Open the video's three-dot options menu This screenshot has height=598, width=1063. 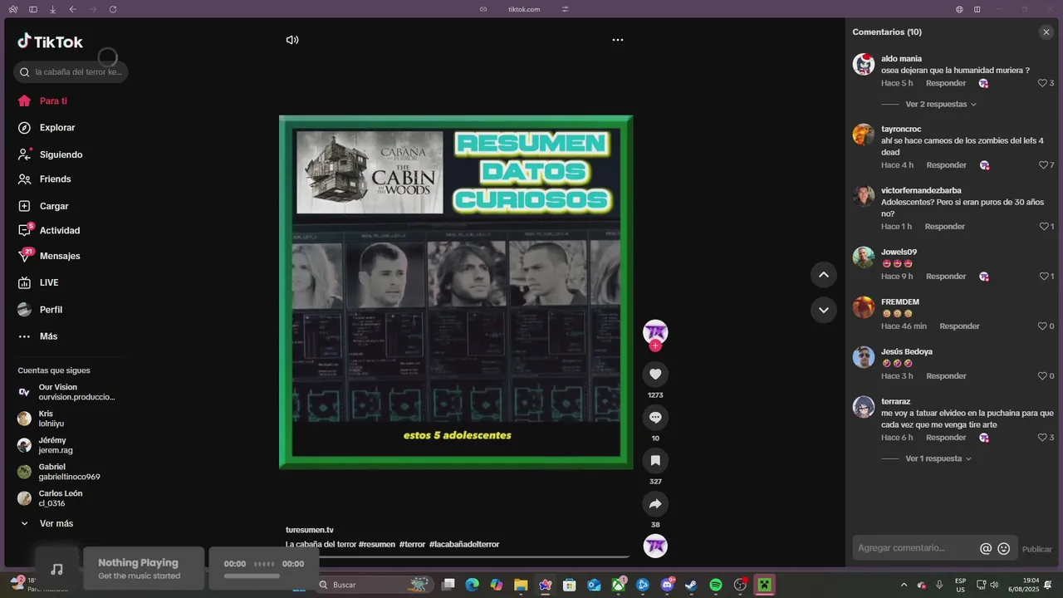click(618, 40)
